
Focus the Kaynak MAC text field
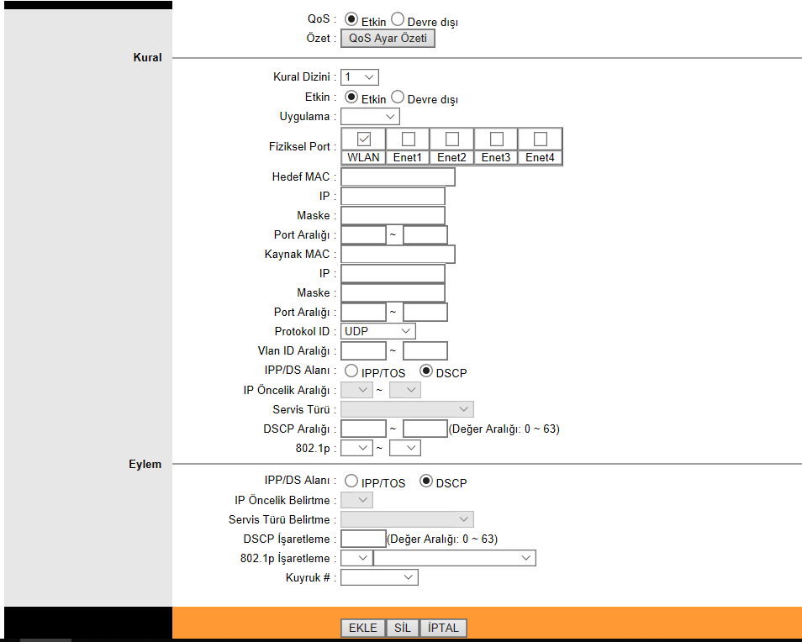398,254
